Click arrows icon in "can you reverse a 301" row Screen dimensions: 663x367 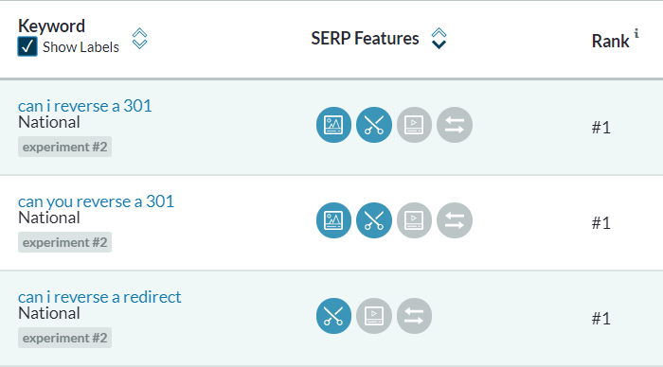(455, 220)
